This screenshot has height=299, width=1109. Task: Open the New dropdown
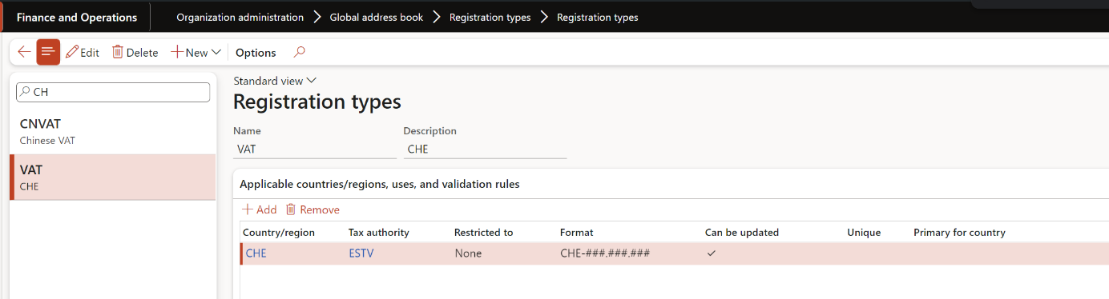coord(196,52)
